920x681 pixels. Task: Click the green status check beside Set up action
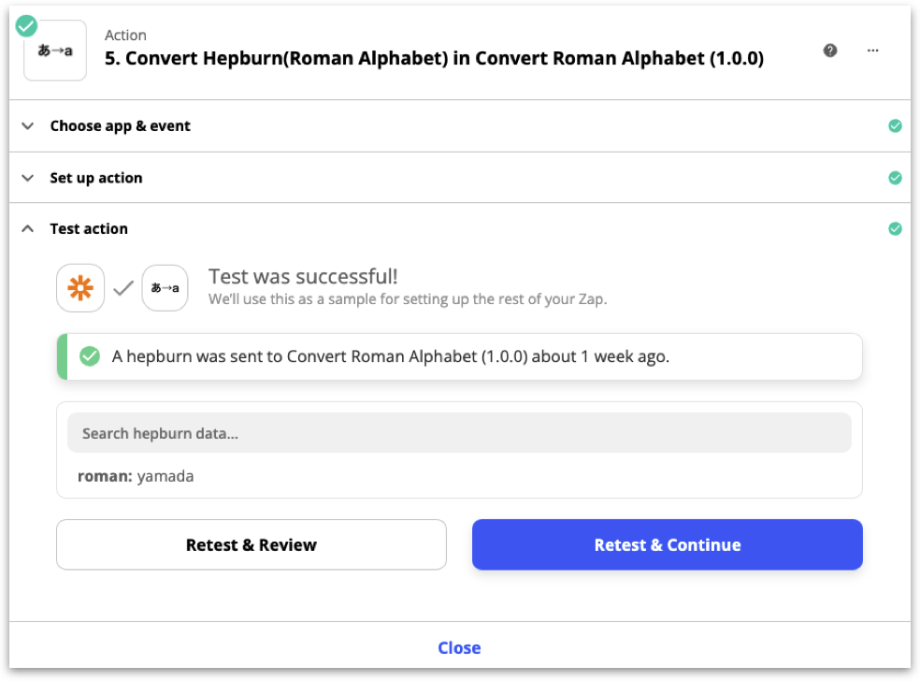tap(895, 178)
